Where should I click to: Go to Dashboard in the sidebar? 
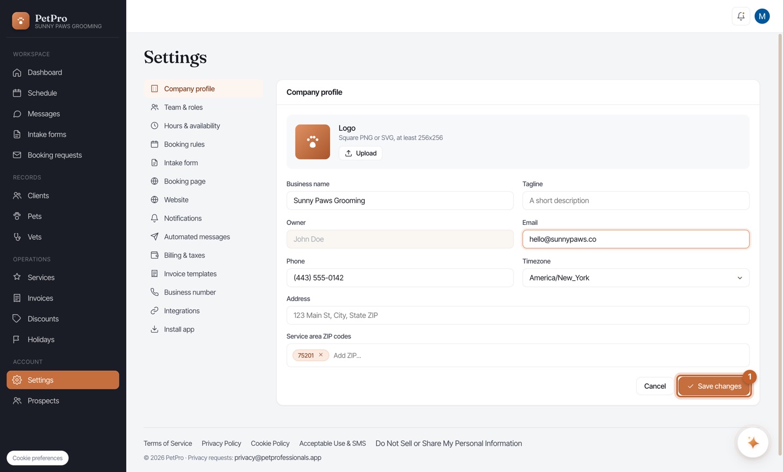tap(63, 72)
